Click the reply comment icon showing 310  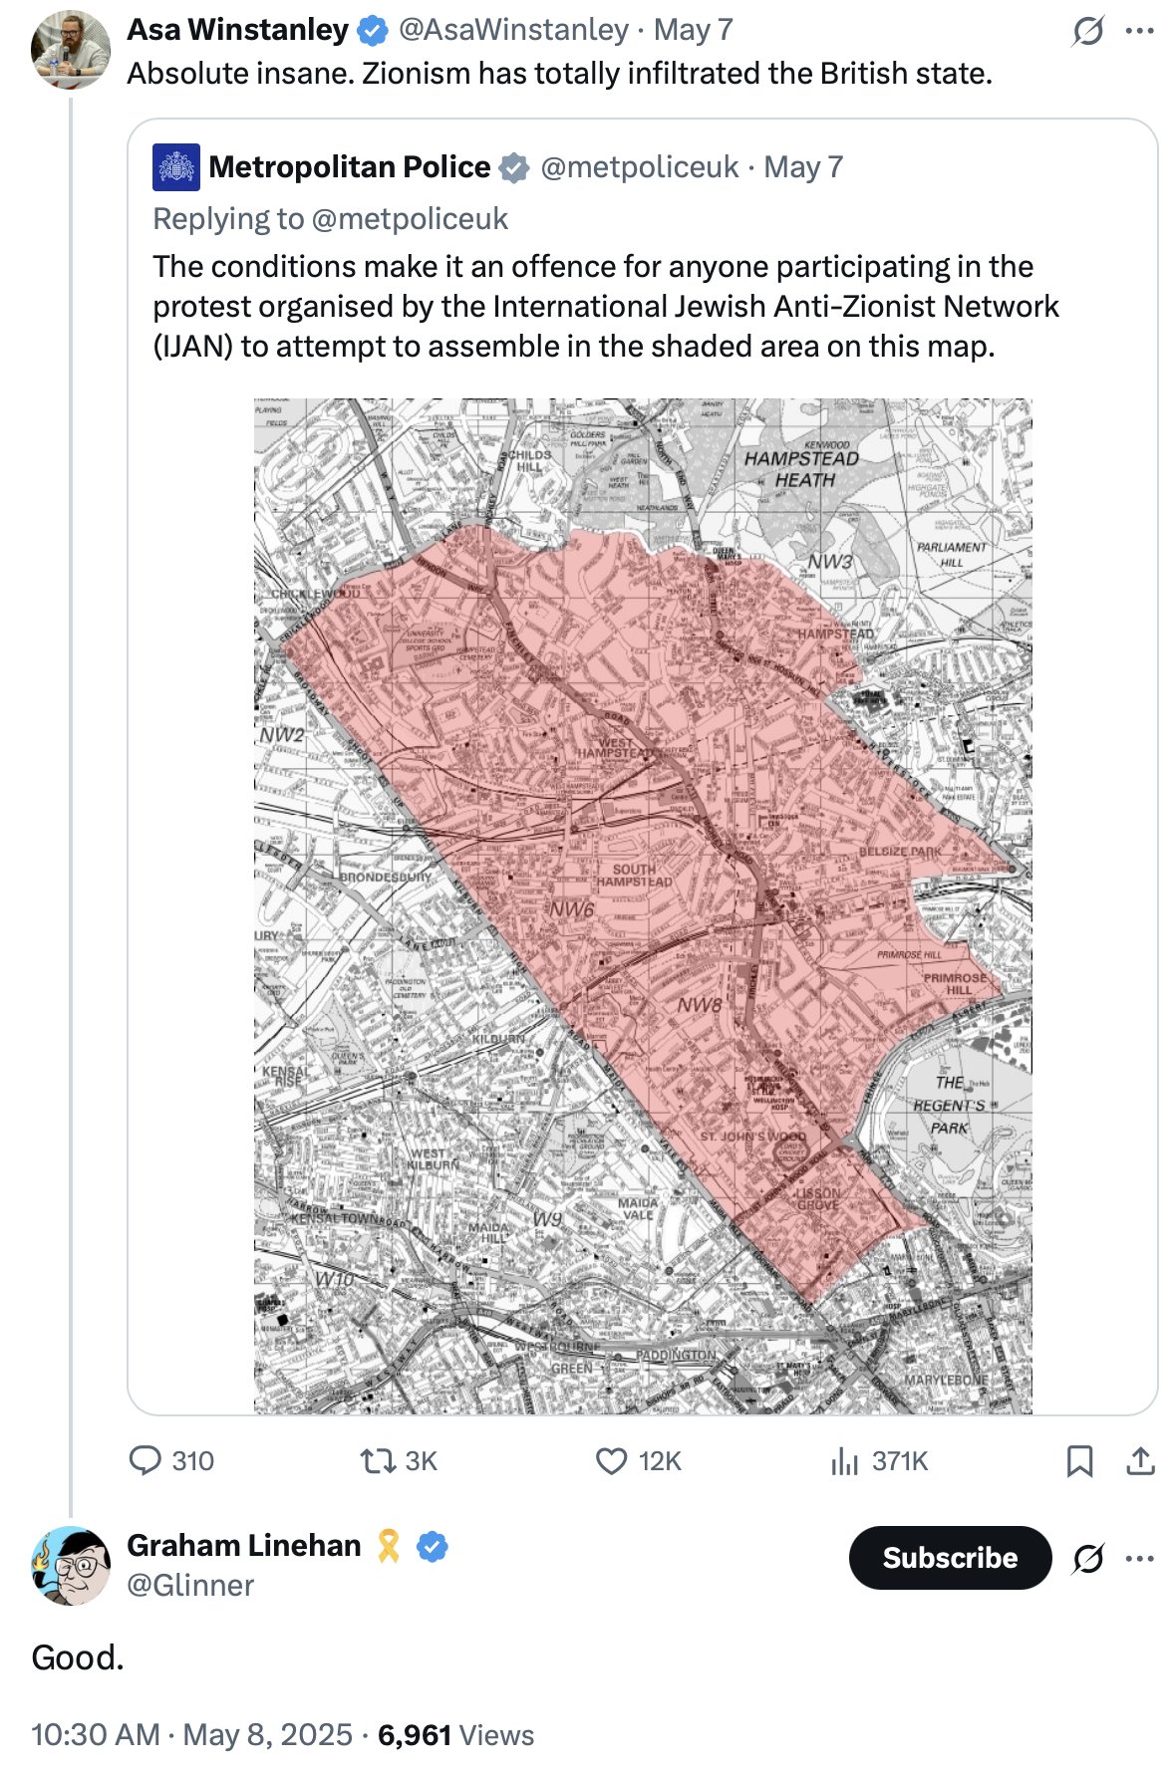tap(146, 1460)
